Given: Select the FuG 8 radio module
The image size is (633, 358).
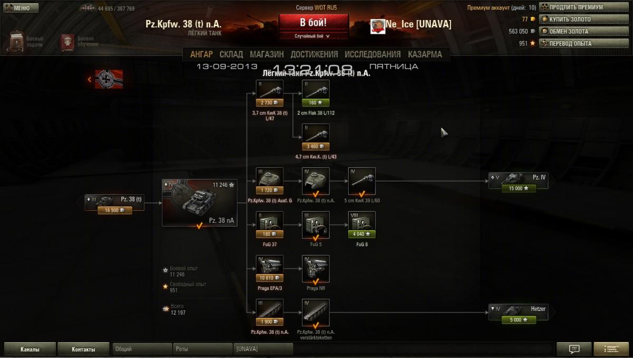Looking at the screenshot, I should click(x=361, y=225).
